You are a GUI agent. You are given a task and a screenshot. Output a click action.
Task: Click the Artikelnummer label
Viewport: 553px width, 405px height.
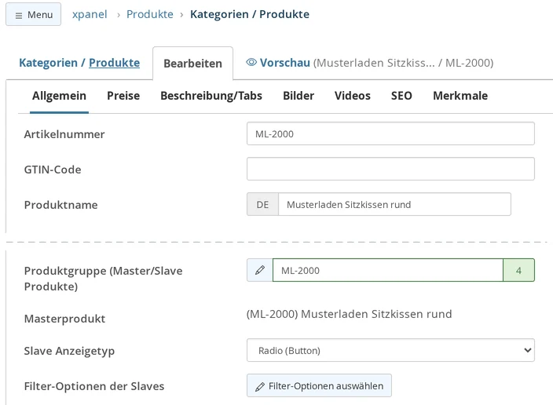pos(64,134)
